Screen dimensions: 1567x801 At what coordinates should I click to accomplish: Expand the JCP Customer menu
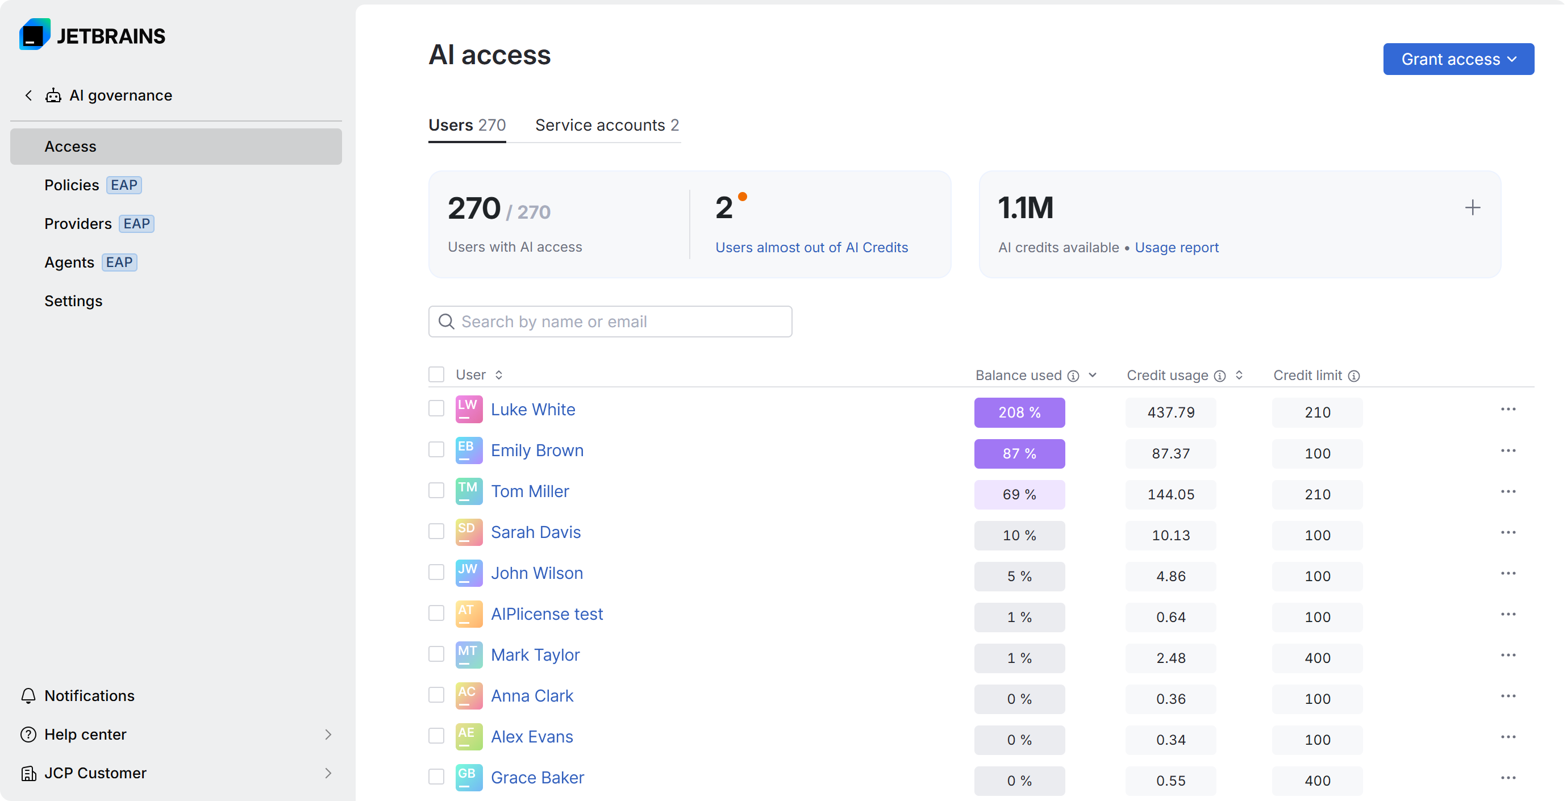[328, 773]
